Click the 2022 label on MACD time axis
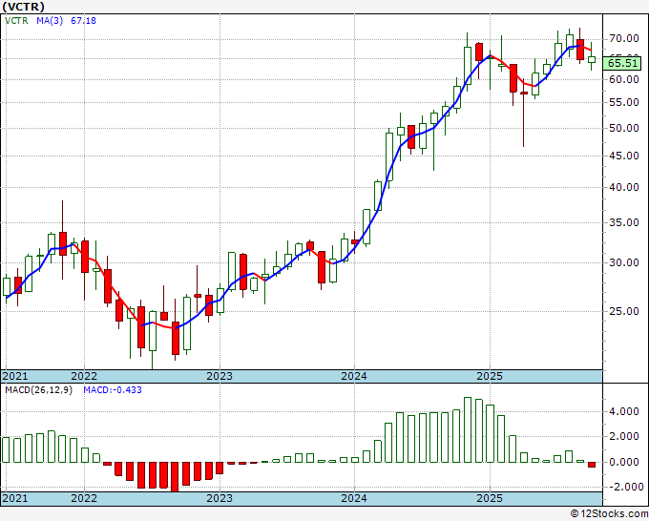 [x=84, y=498]
